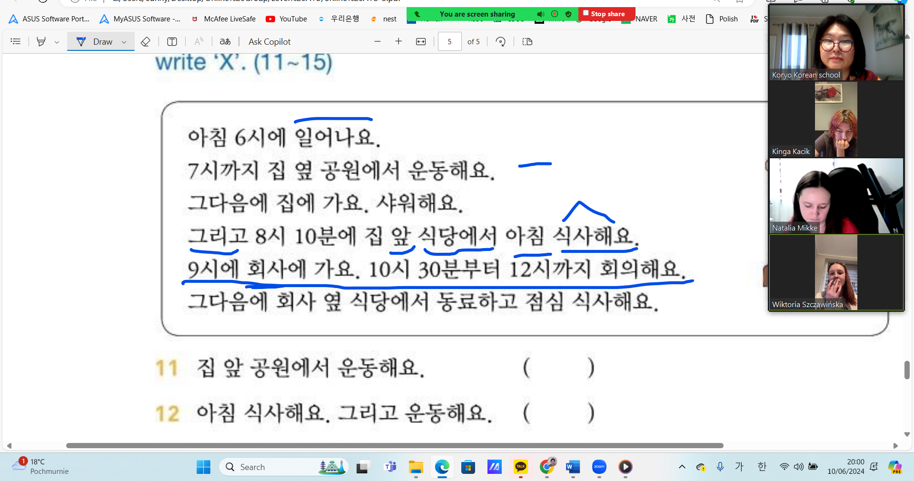Show hidden system tray icons
Image resolution: width=914 pixels, height=481 pixels.
tap(682, 467)
